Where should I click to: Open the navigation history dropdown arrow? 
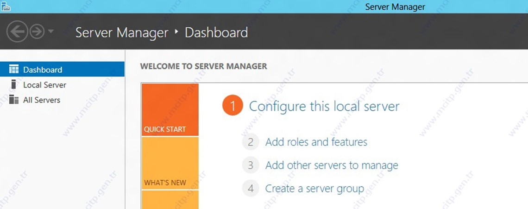point(51,32)
